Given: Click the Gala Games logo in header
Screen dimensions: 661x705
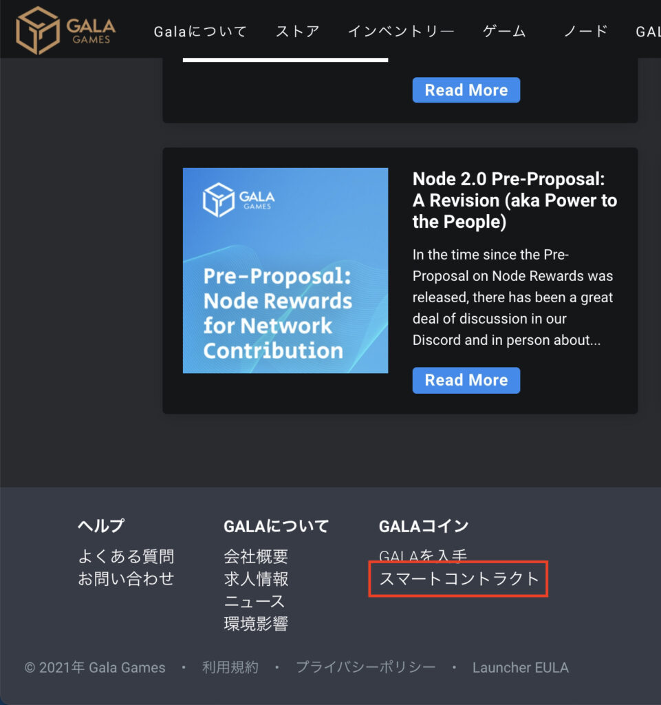Looking at the screenshot, I should point(65,30).
